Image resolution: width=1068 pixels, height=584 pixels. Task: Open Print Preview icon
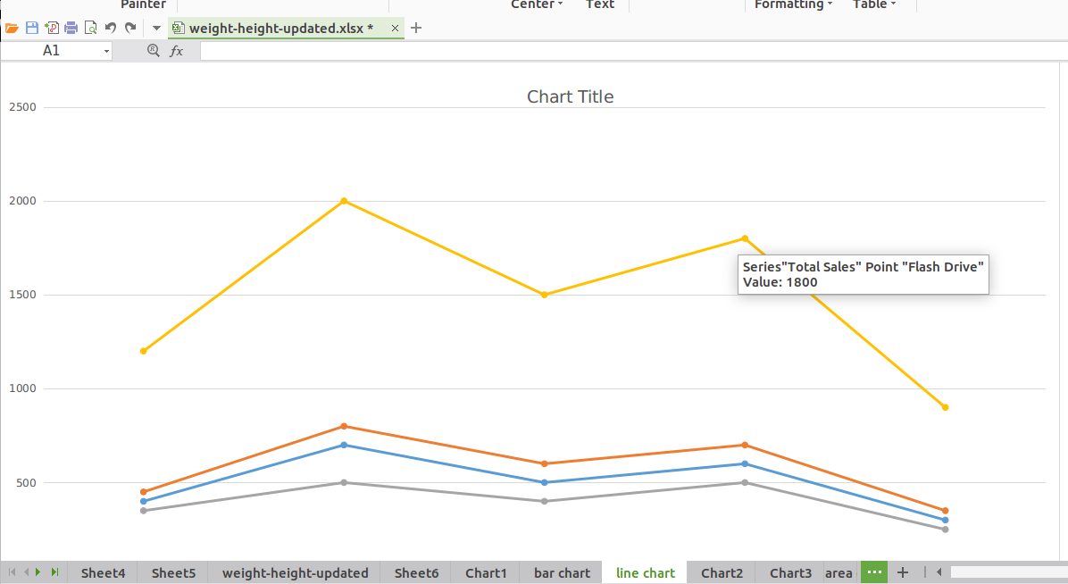tap(90, 28)
